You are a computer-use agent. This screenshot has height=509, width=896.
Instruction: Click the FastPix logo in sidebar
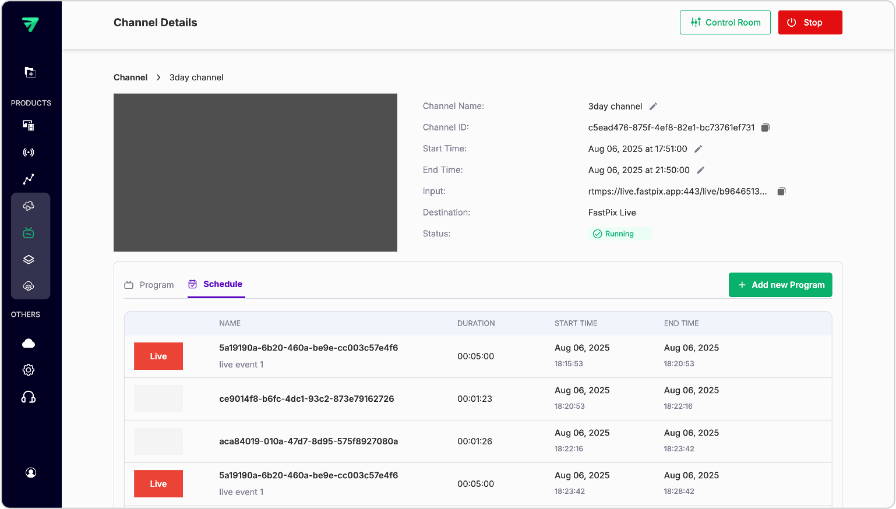click(x=30, y=24)
